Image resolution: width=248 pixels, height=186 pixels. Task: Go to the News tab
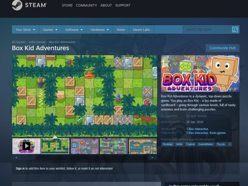[x=121, y=30]
